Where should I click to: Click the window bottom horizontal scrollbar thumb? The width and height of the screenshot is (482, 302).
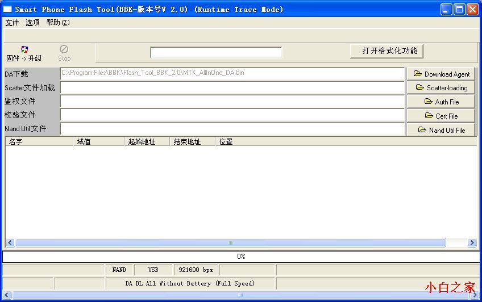pyautogui.click(x=240, y=295)
